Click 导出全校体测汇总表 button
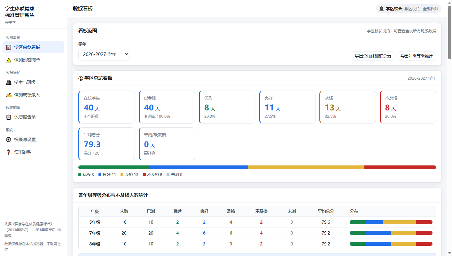 pos(373,56)
